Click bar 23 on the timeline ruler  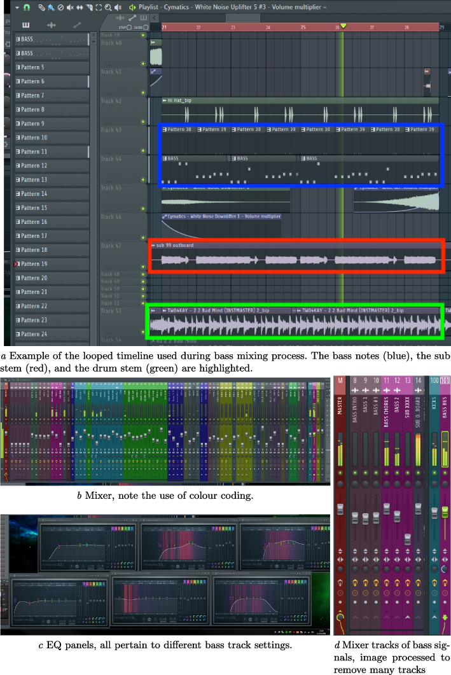pos(233,27)
